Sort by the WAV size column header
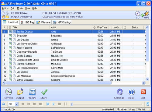The height and width of the screenshot is (112, 152). [x=116, y=27]
